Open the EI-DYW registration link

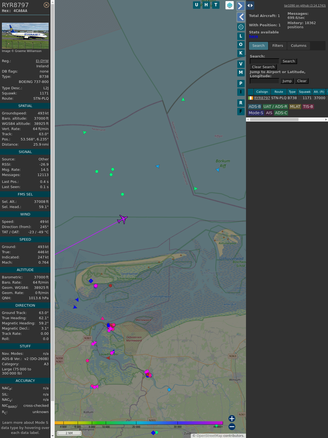pos(42,61)
